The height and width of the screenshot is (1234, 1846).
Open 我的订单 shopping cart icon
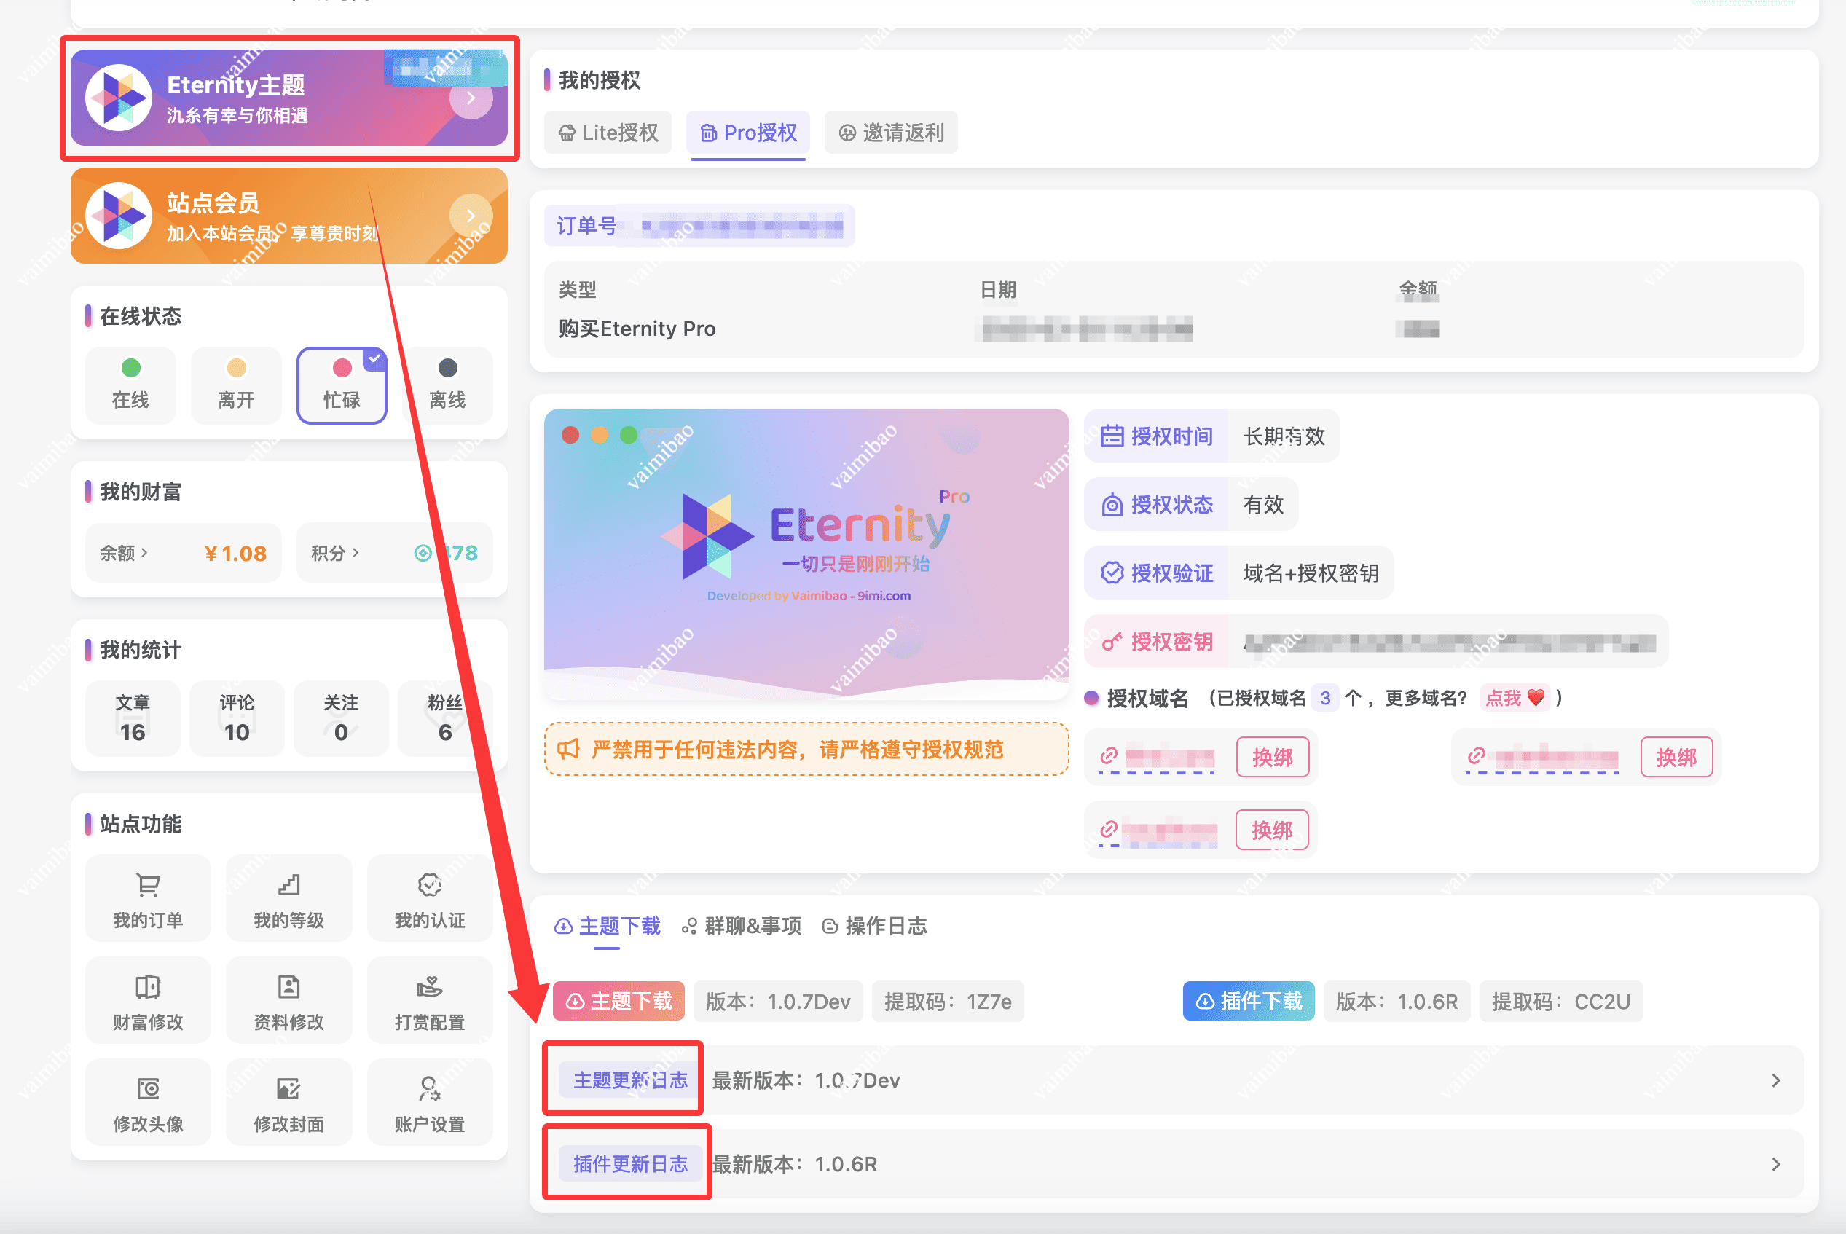[x=148, y=885]
